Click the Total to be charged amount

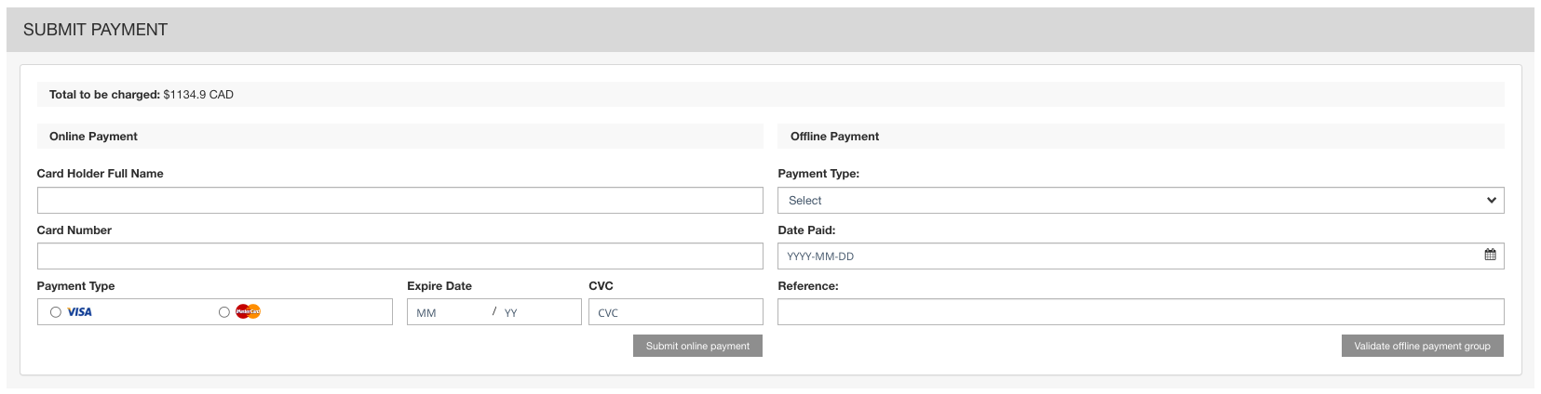197,95
